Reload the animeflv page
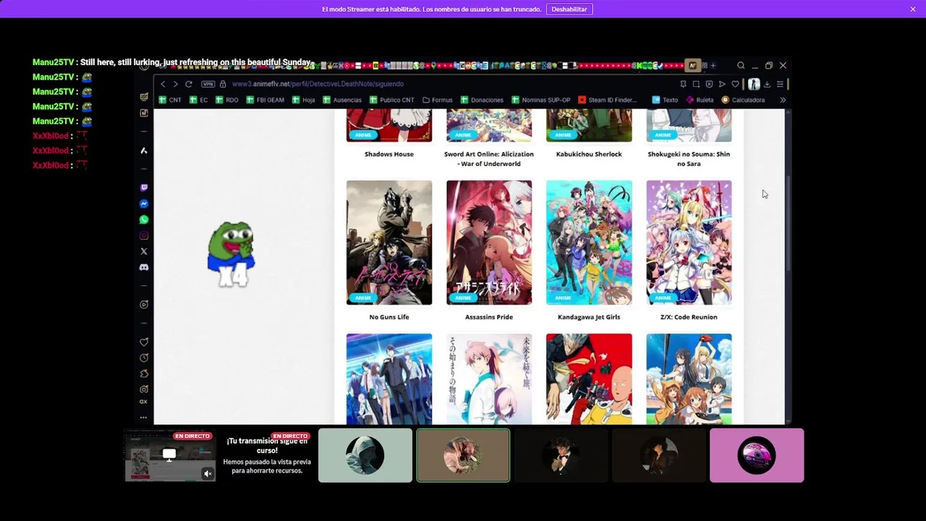Screen dimensions: 926x521 (189, 84)
